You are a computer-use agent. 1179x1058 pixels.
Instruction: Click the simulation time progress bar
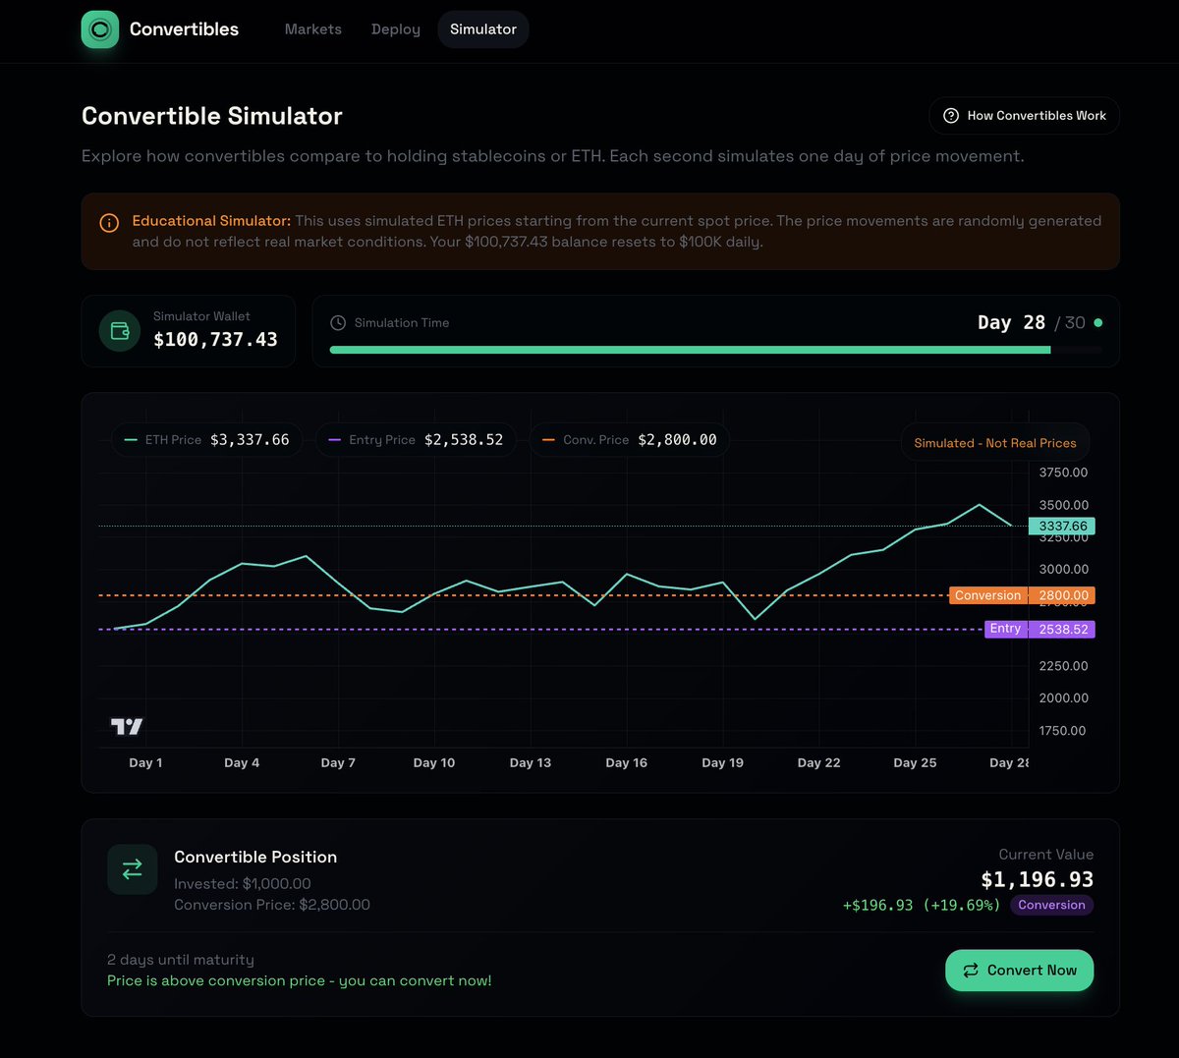tap(715, 350)
